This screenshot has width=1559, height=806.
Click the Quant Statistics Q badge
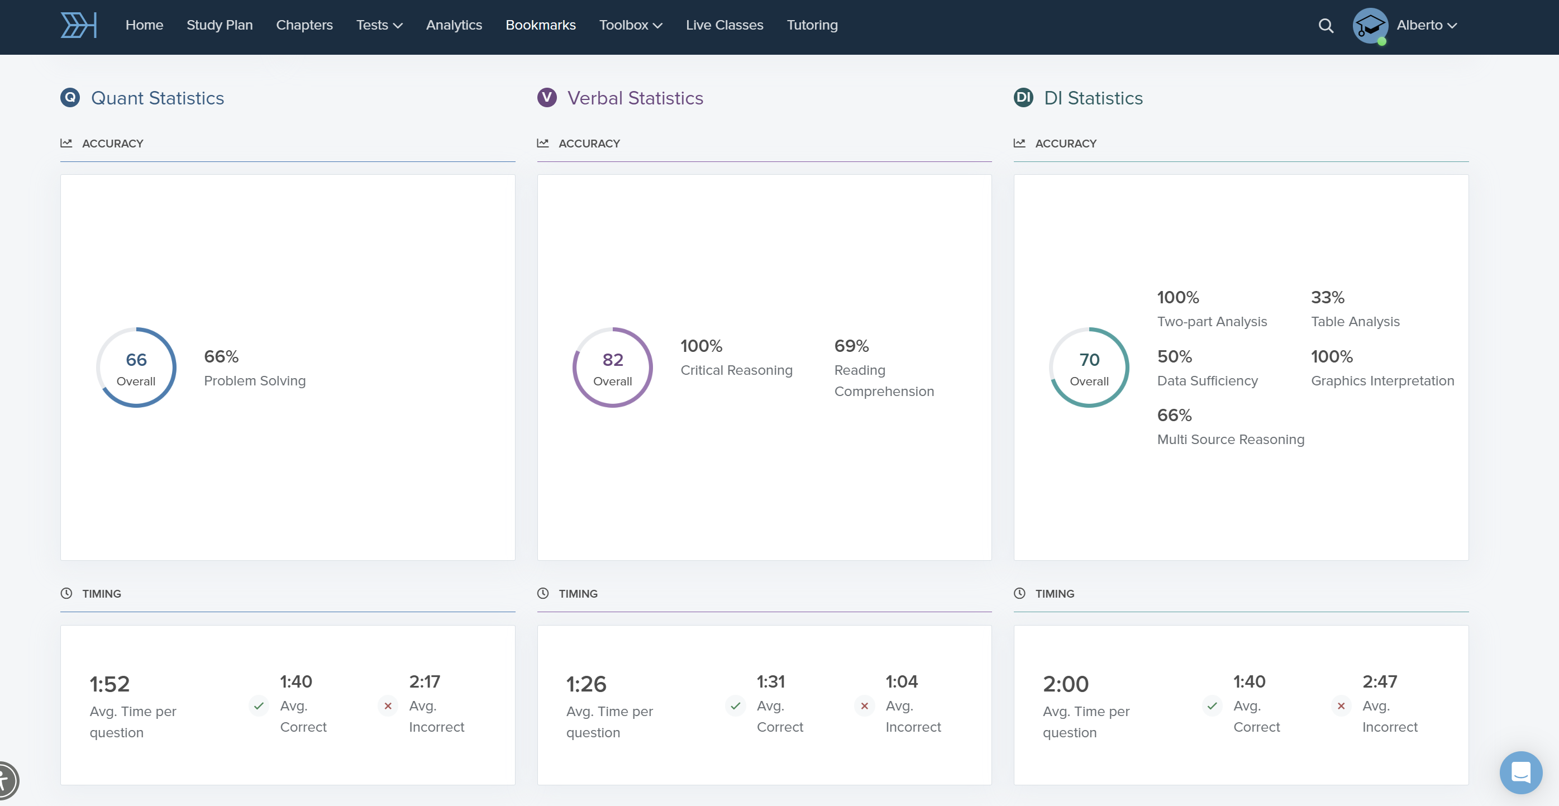[x=70, y=97]
